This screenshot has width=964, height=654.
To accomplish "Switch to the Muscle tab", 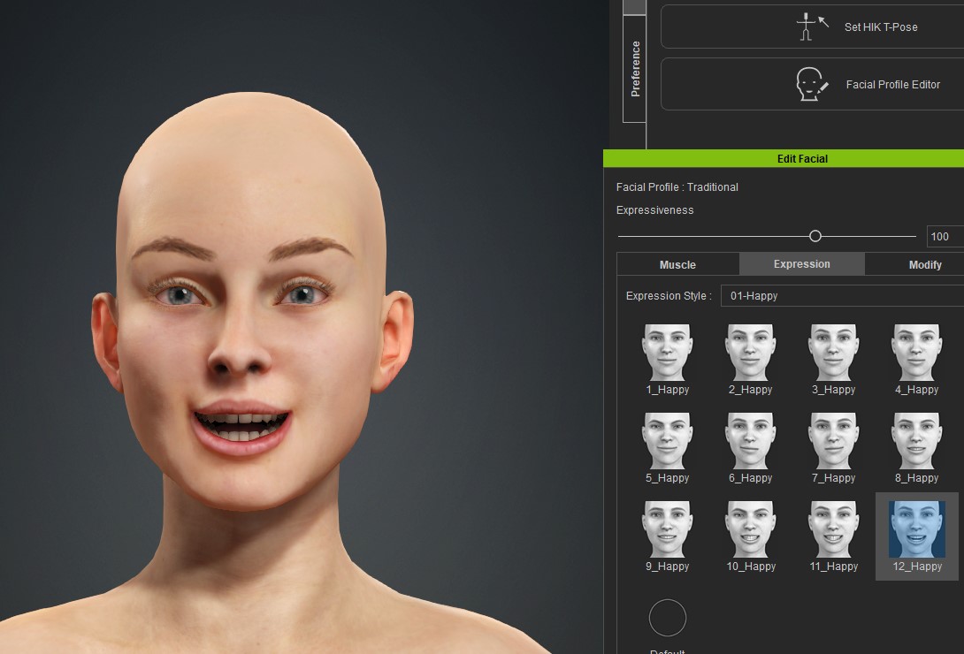I will 677,264.
